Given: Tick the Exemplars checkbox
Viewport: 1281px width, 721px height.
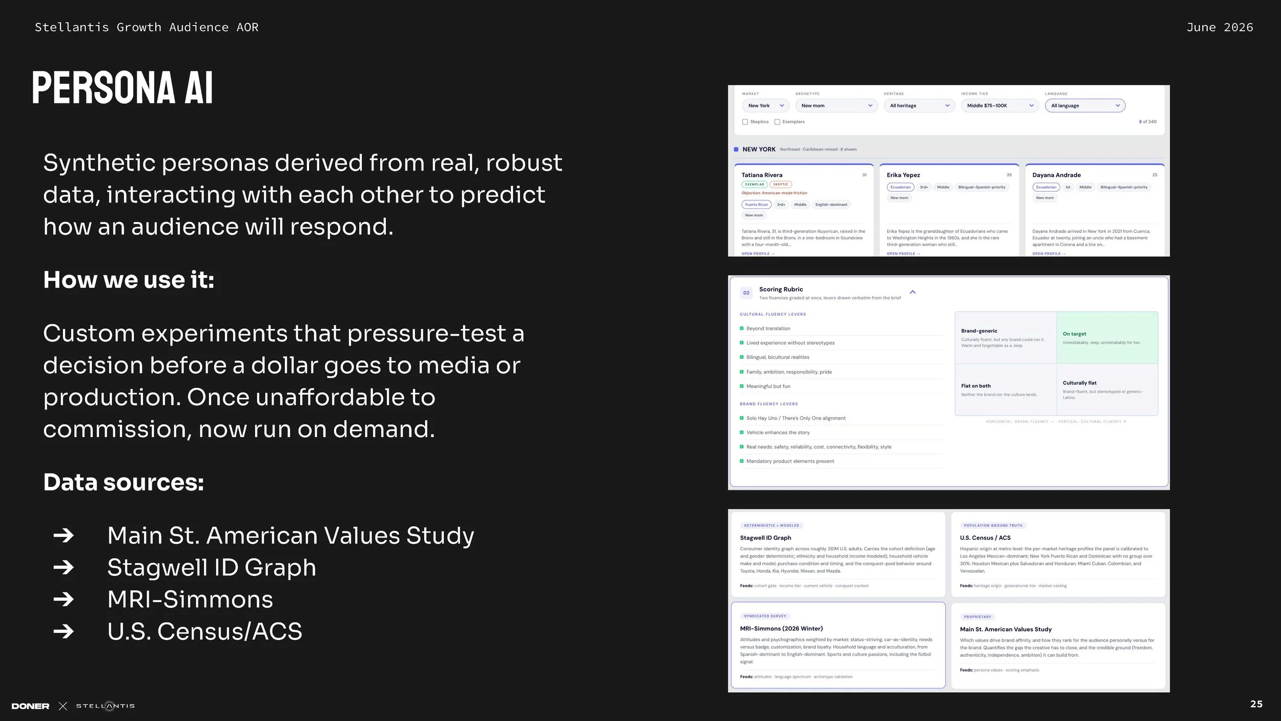Looking at the screenshot, I should tap(777, 122).
